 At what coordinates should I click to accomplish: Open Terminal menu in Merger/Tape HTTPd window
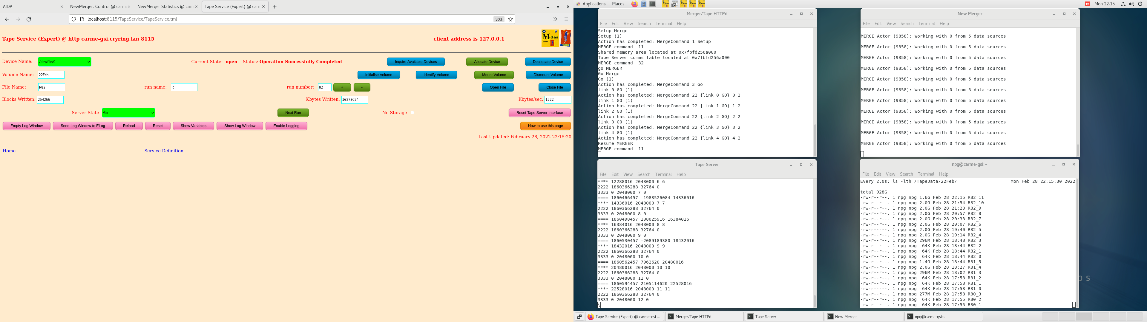[663, 24]
